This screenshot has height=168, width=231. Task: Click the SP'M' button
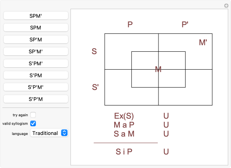[36, 51]
